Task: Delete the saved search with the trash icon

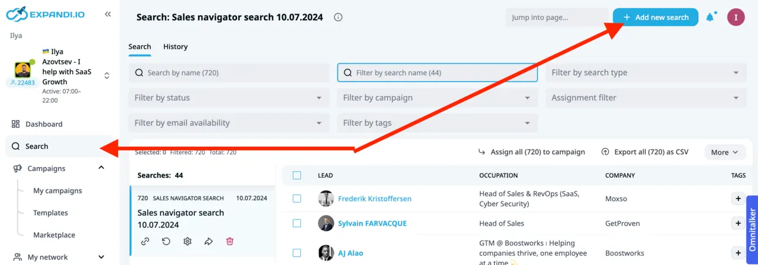Action: (229, 241)
